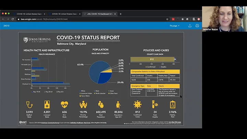
Task: Close the first COVID-19 tab
Action: [45, 14]
